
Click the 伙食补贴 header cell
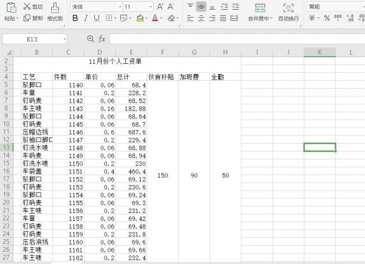[161, 77]
